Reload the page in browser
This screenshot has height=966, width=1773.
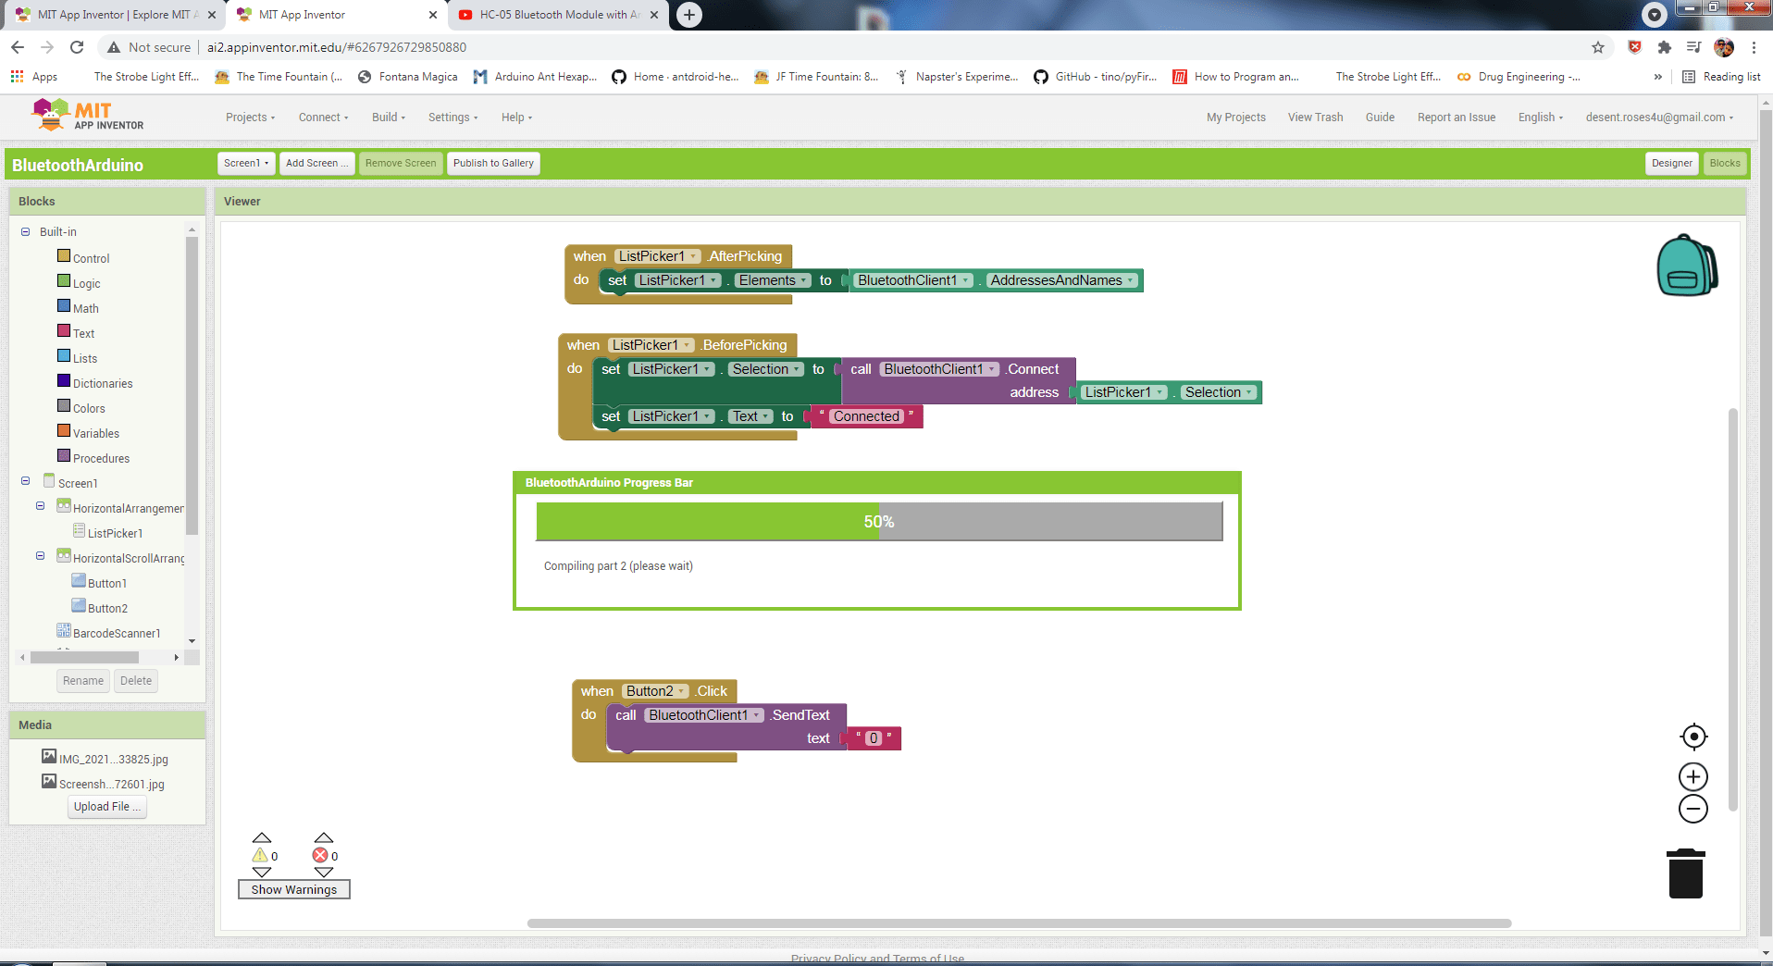[77, 47]
